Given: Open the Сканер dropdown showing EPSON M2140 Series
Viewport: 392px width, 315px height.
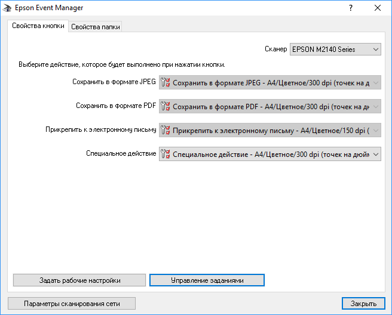Looking at the screenshot, I should [335, 50].
